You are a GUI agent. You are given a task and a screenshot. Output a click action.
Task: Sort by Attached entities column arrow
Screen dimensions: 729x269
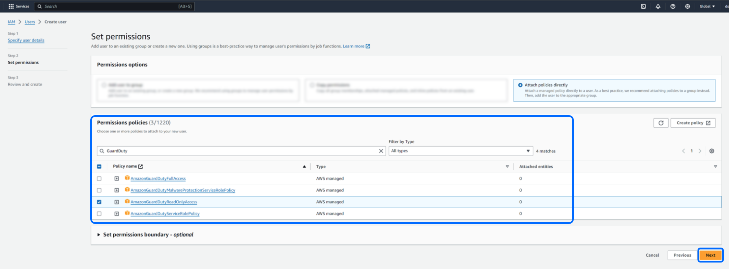[x=715, y=166]
